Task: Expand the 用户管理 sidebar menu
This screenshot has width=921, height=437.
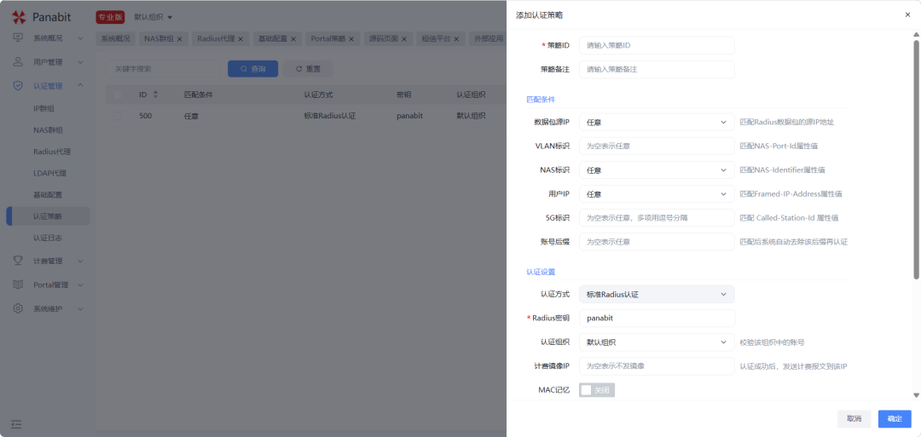Action: (80, 61)
